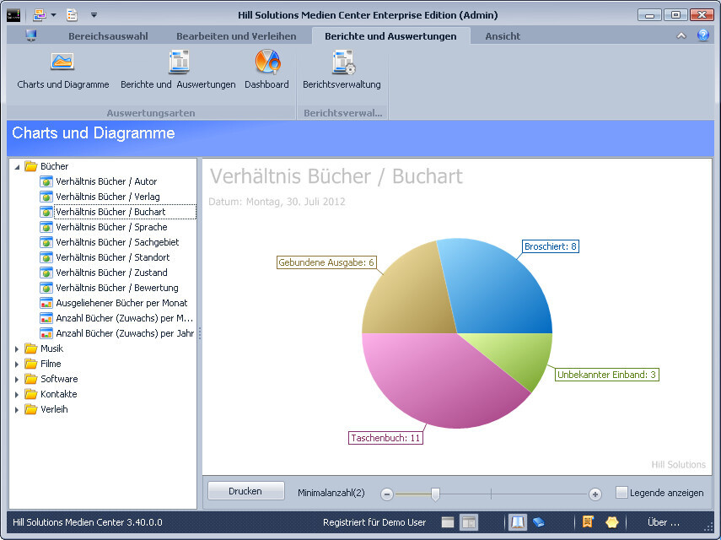This screenshot has width=721, height=540.
Task: Select Verhältnis Bücher / Verlag chart
Action: point(108,197)
